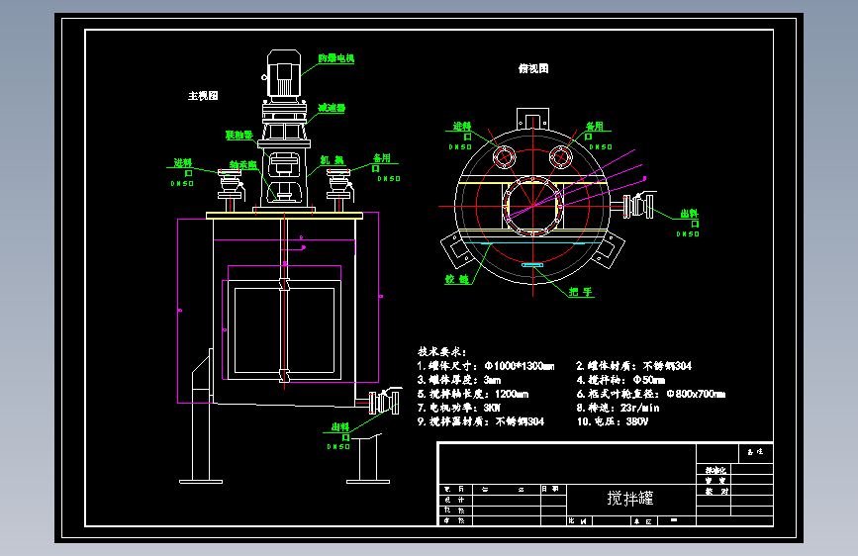Click the 技术要求 heading
Screen dimensions: 858x556
point(442,351)
